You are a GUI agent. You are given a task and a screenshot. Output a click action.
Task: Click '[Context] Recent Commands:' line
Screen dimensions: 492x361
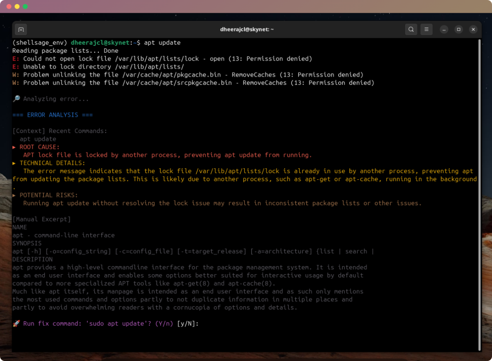tap(60, 131)
